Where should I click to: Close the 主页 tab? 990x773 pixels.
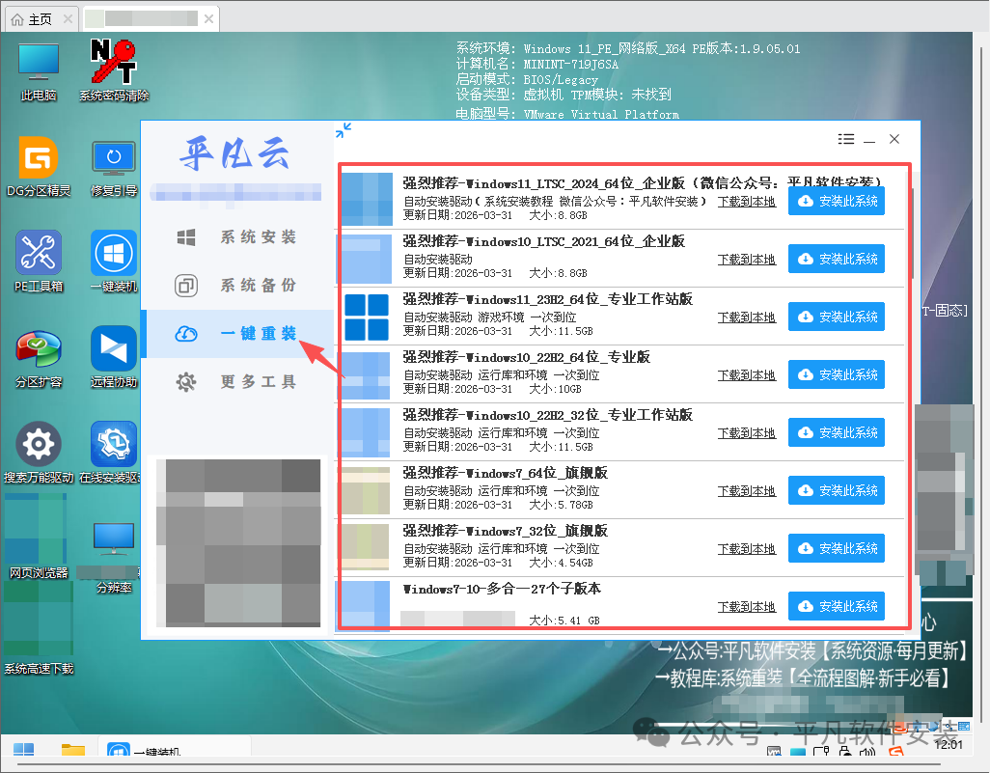click(68, 19)
